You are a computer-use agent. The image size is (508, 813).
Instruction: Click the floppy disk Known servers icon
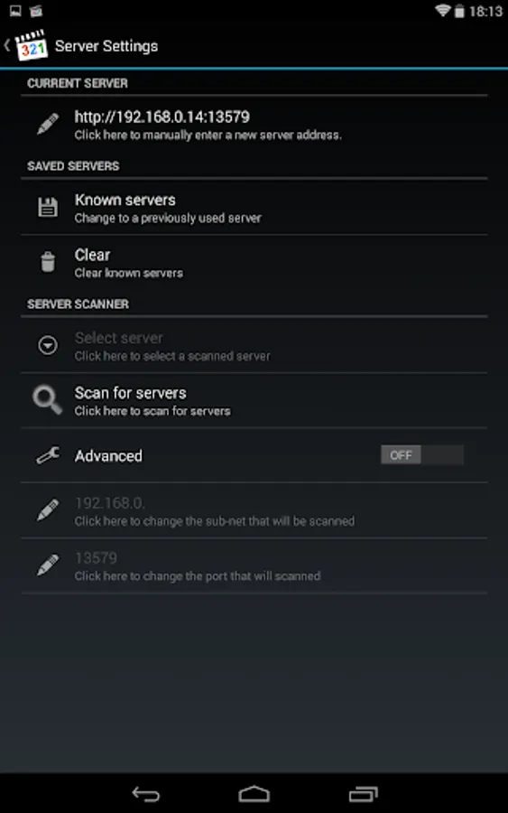(x=48, y=208)
